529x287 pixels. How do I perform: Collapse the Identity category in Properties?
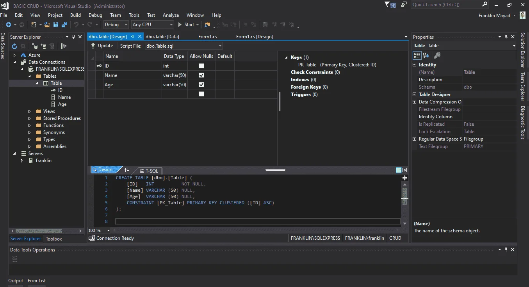pyautogui.click(x=415, y=65)
